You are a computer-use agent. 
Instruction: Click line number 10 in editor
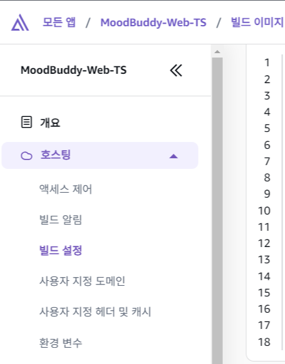(x=264, y=211)
